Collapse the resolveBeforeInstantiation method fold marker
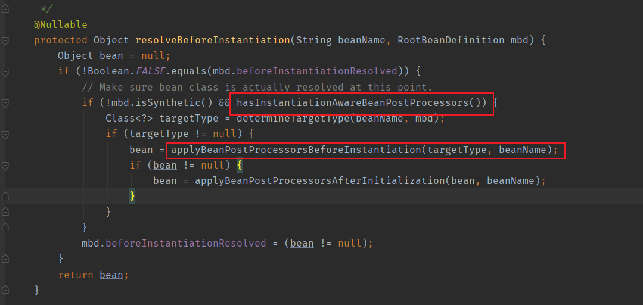The image size is (643, 305). click(x=5, y=41)
